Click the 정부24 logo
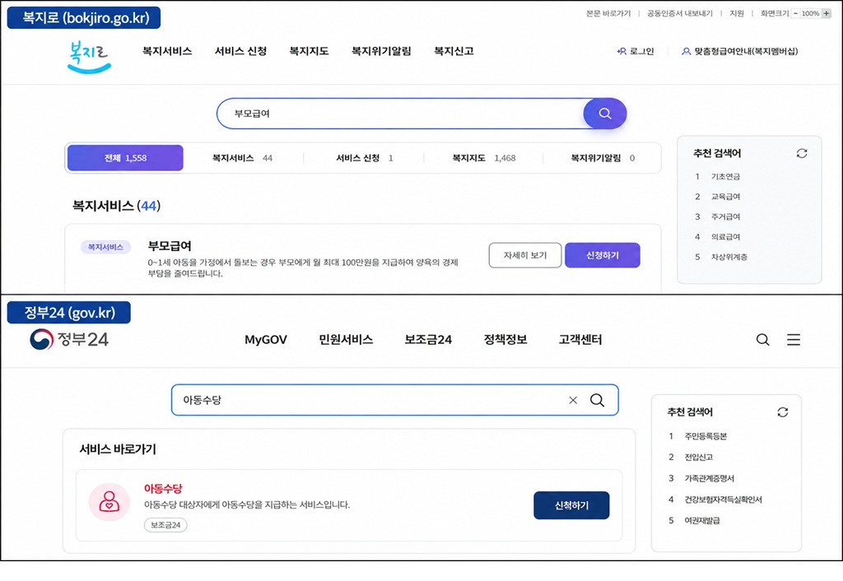Viewport: 843px width, 581px height. [x=69, y=339]
